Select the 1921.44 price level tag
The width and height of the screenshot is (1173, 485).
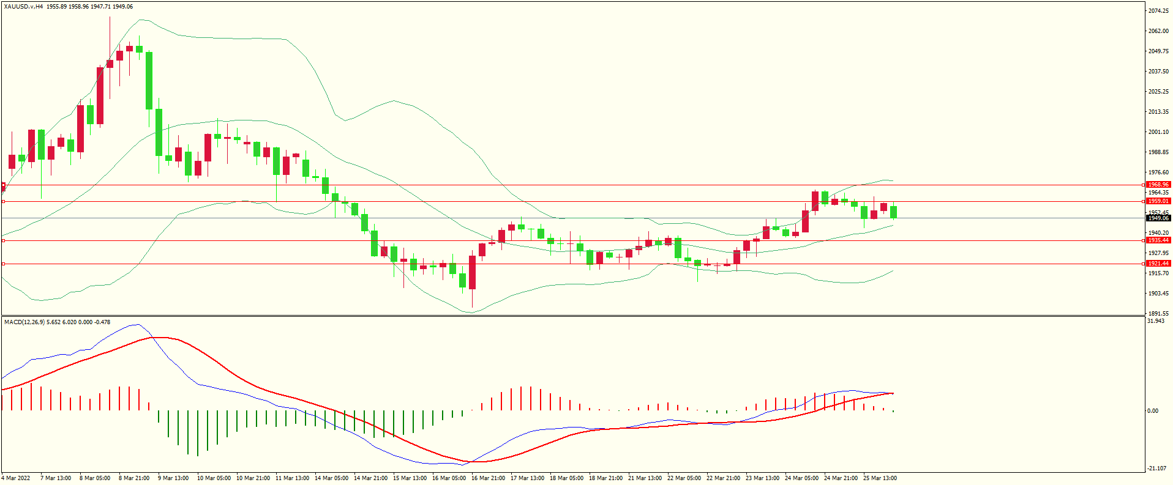[1158, 263]
